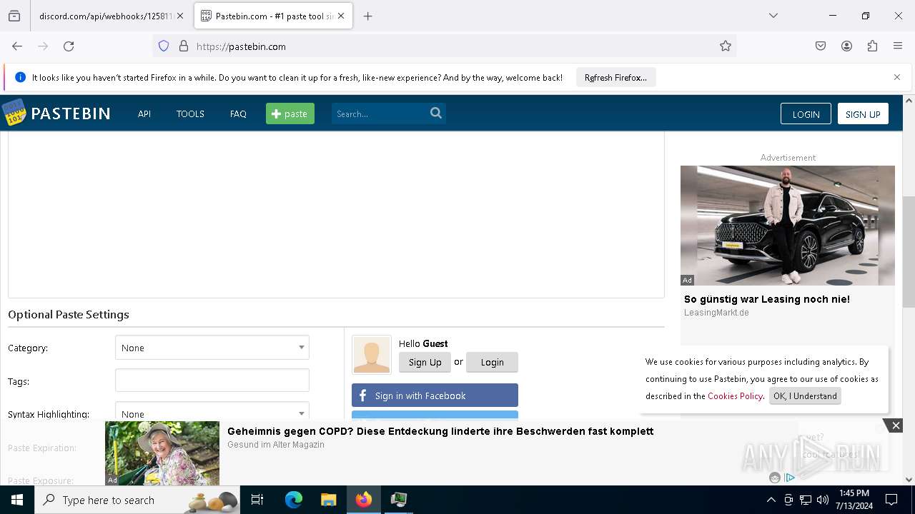
Task: Click the Windows taskbar search box
Action: (137, 500)
